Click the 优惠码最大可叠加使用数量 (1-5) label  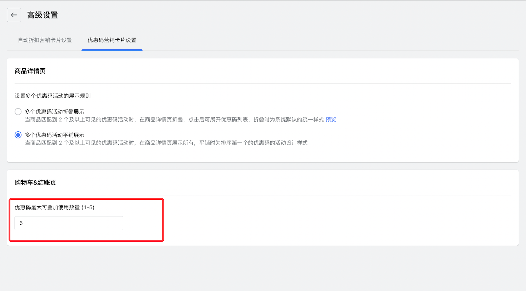coord(55,207)
